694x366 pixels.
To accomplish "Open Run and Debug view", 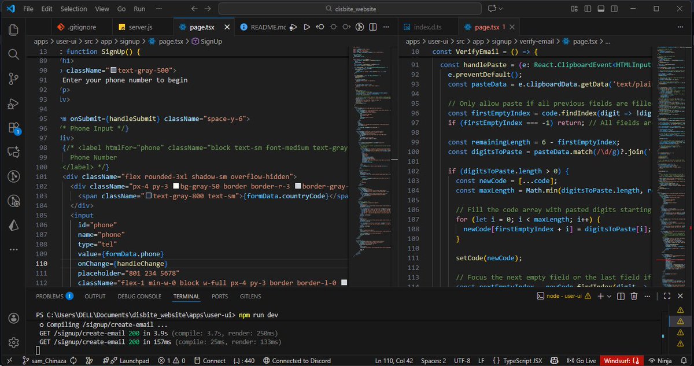I will tap(14, 104).
